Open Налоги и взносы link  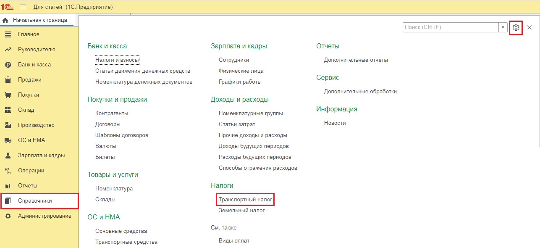coord(117,60)
